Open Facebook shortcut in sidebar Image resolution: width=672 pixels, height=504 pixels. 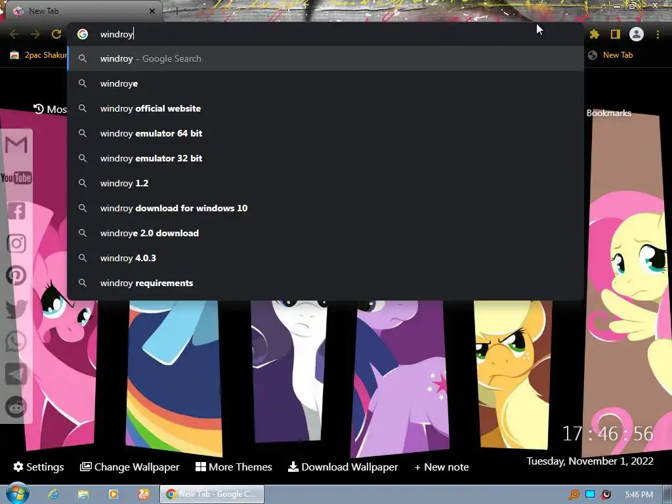tap(16, 211)
